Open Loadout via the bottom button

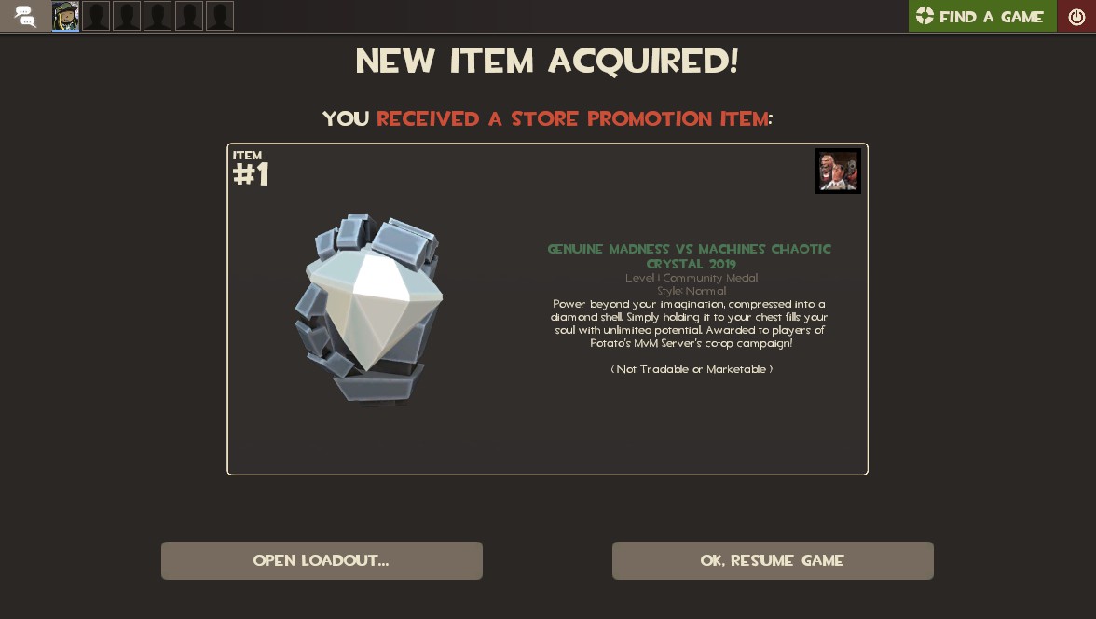click(322, 560)
